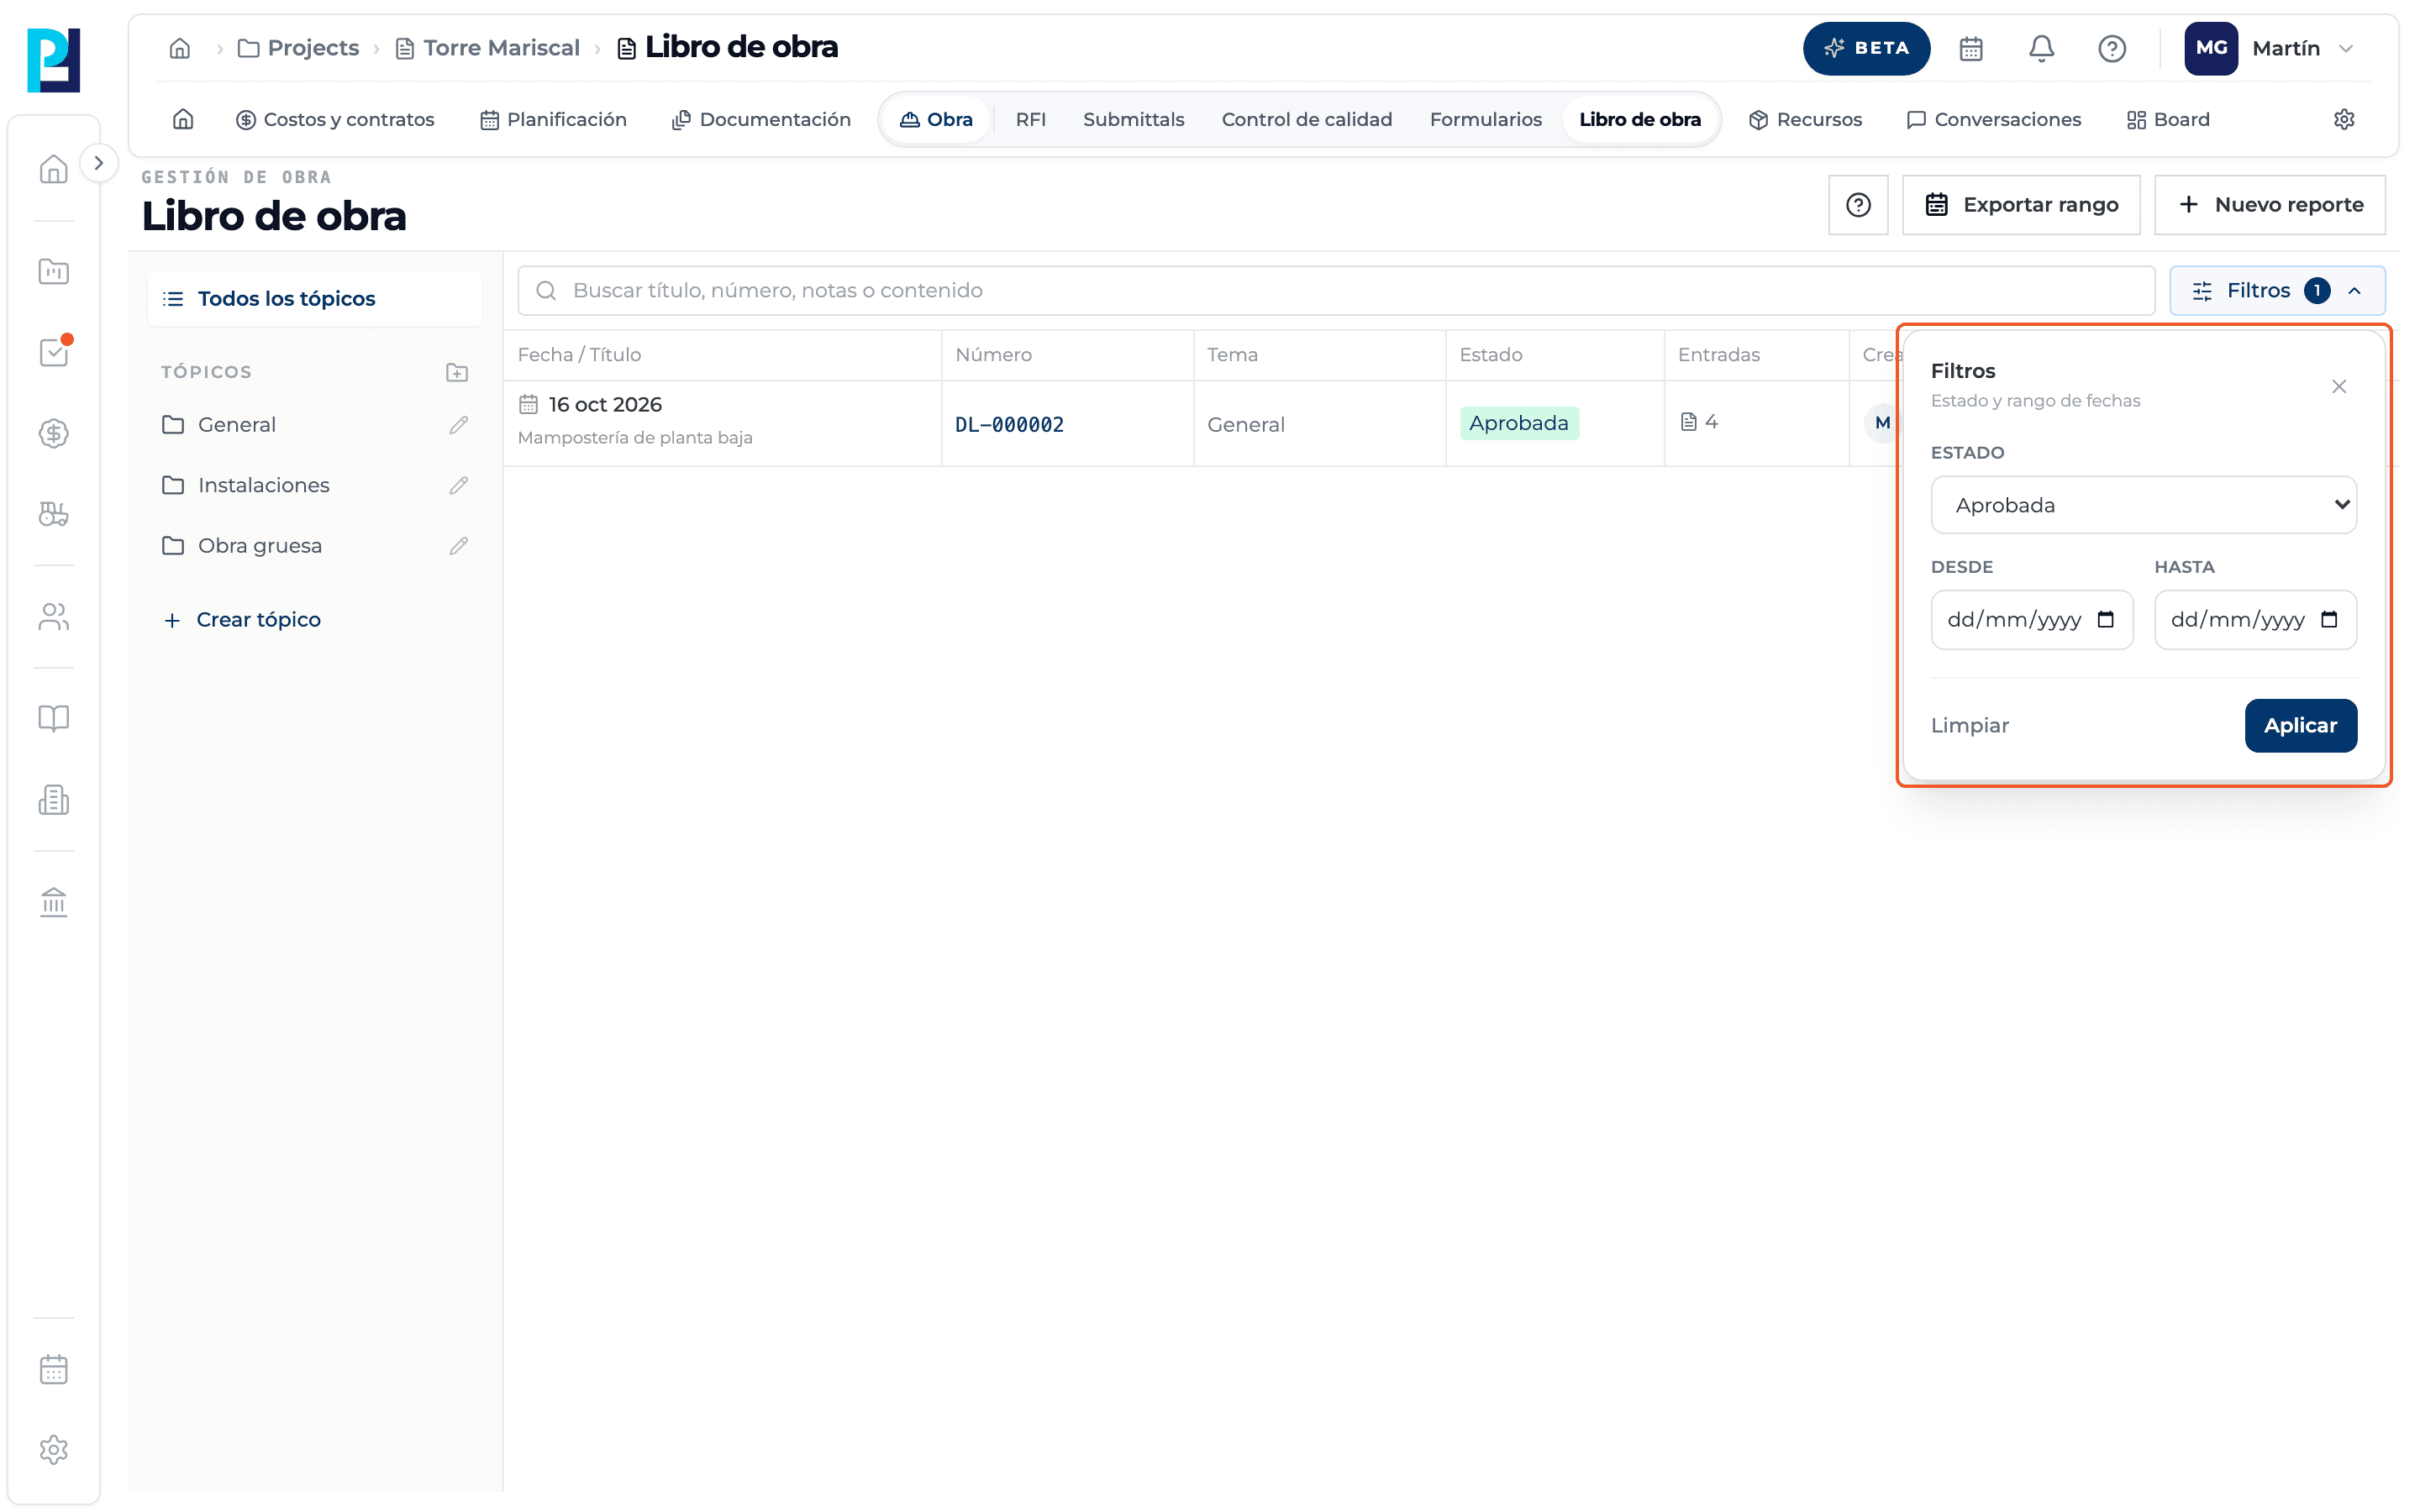Viewport: 2420px width, 1512px height.
Task: Open Planificación tab
Action: (553, 119)
